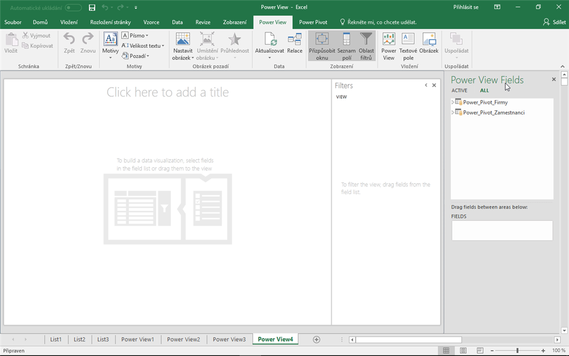Click the Řekněte mi search box
The image size is (569, 356).
coord(378,22)
